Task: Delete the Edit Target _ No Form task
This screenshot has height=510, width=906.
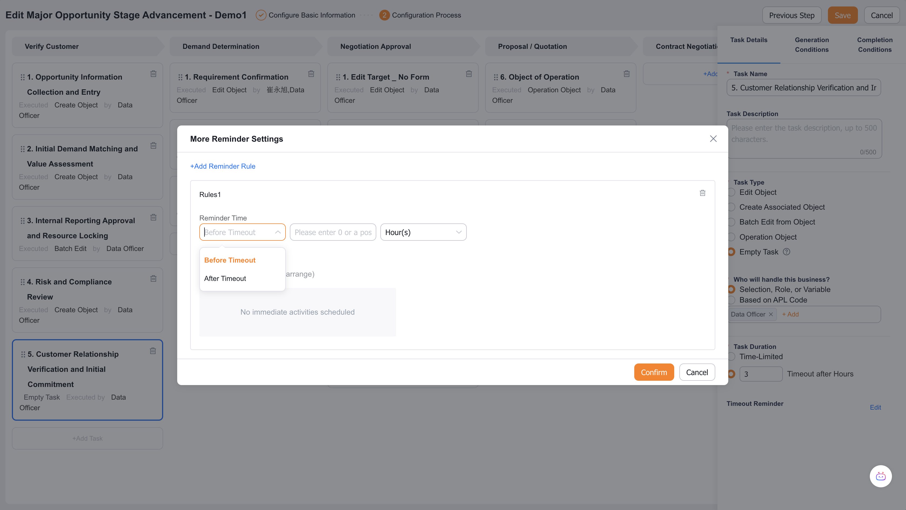Action: (x=469, y=74)
